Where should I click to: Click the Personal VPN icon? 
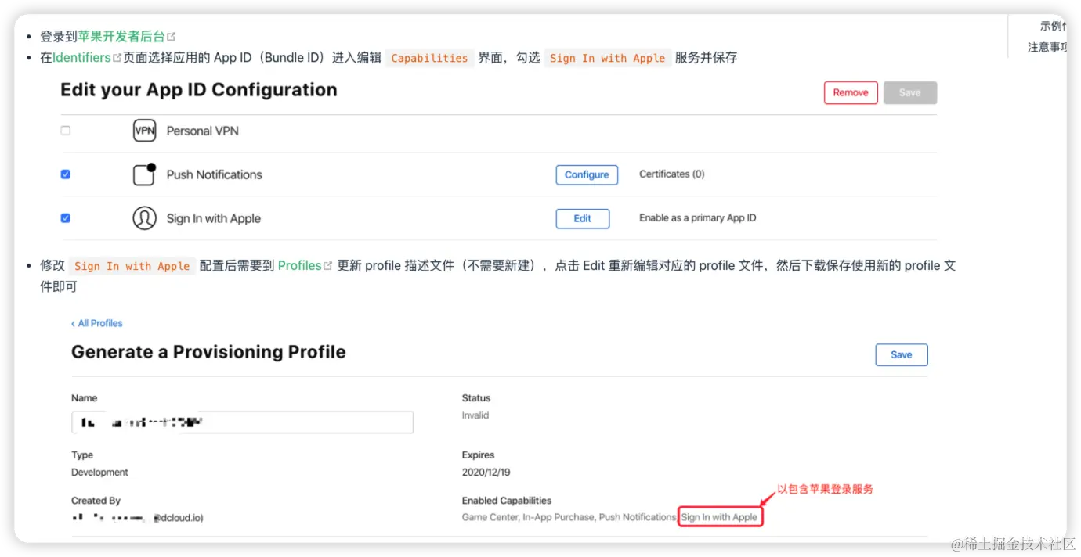coord(144,131)
